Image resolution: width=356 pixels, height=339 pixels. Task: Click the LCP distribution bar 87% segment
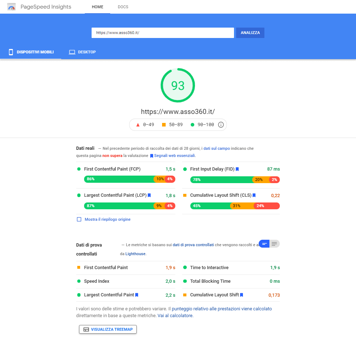tap(119, 206)
